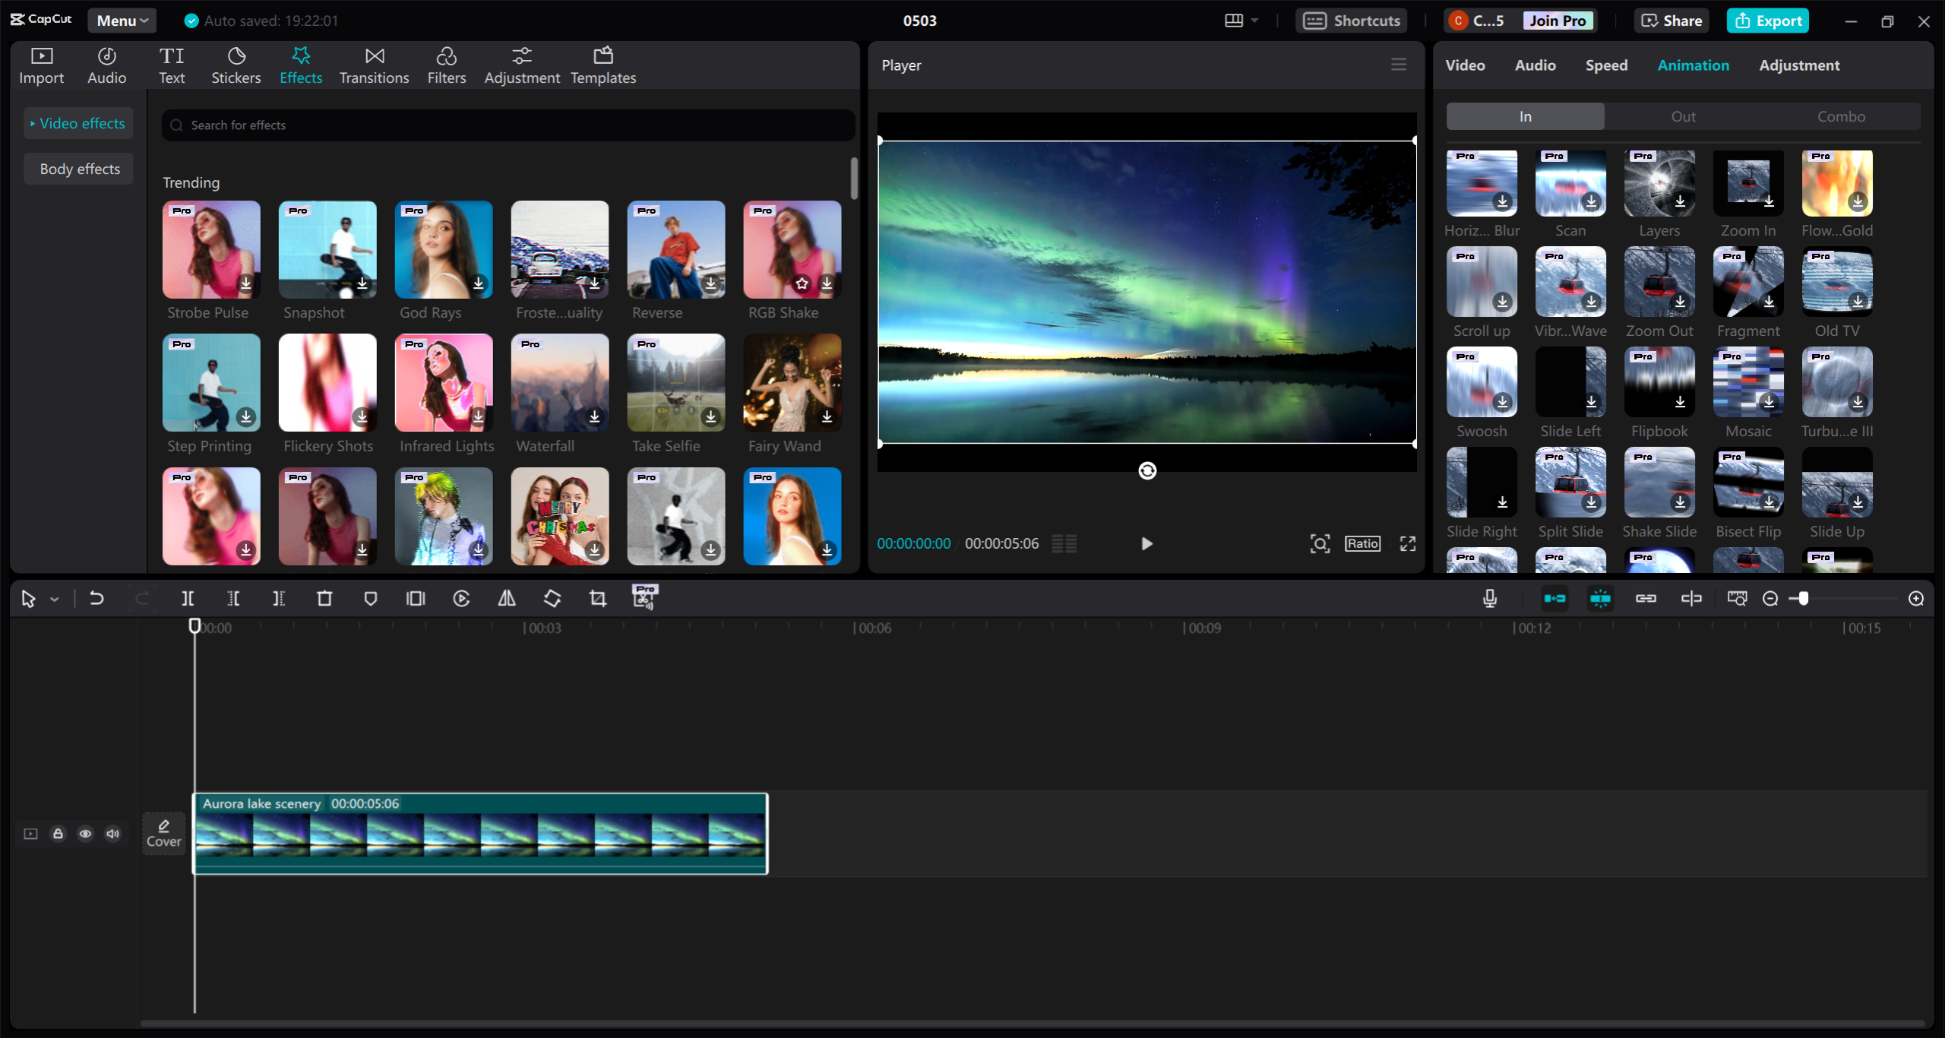Image resolution: width=1945 pixels, height=1038 pixels.
Task: Switch to the Adjustment tab
Action: tap(1797, 65)
